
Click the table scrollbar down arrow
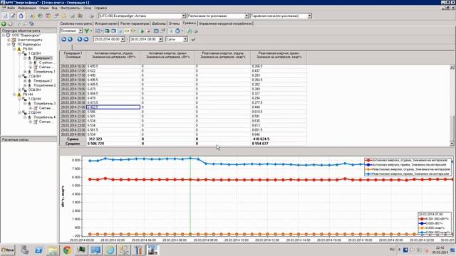(452, 144)
